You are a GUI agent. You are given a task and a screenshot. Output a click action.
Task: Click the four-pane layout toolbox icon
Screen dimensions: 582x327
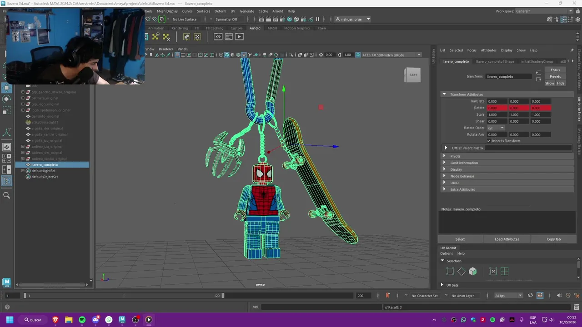(6, 159)
